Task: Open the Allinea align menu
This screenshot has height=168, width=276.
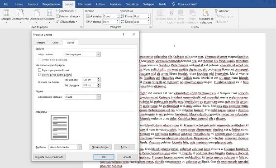Action: pos(222,11)
